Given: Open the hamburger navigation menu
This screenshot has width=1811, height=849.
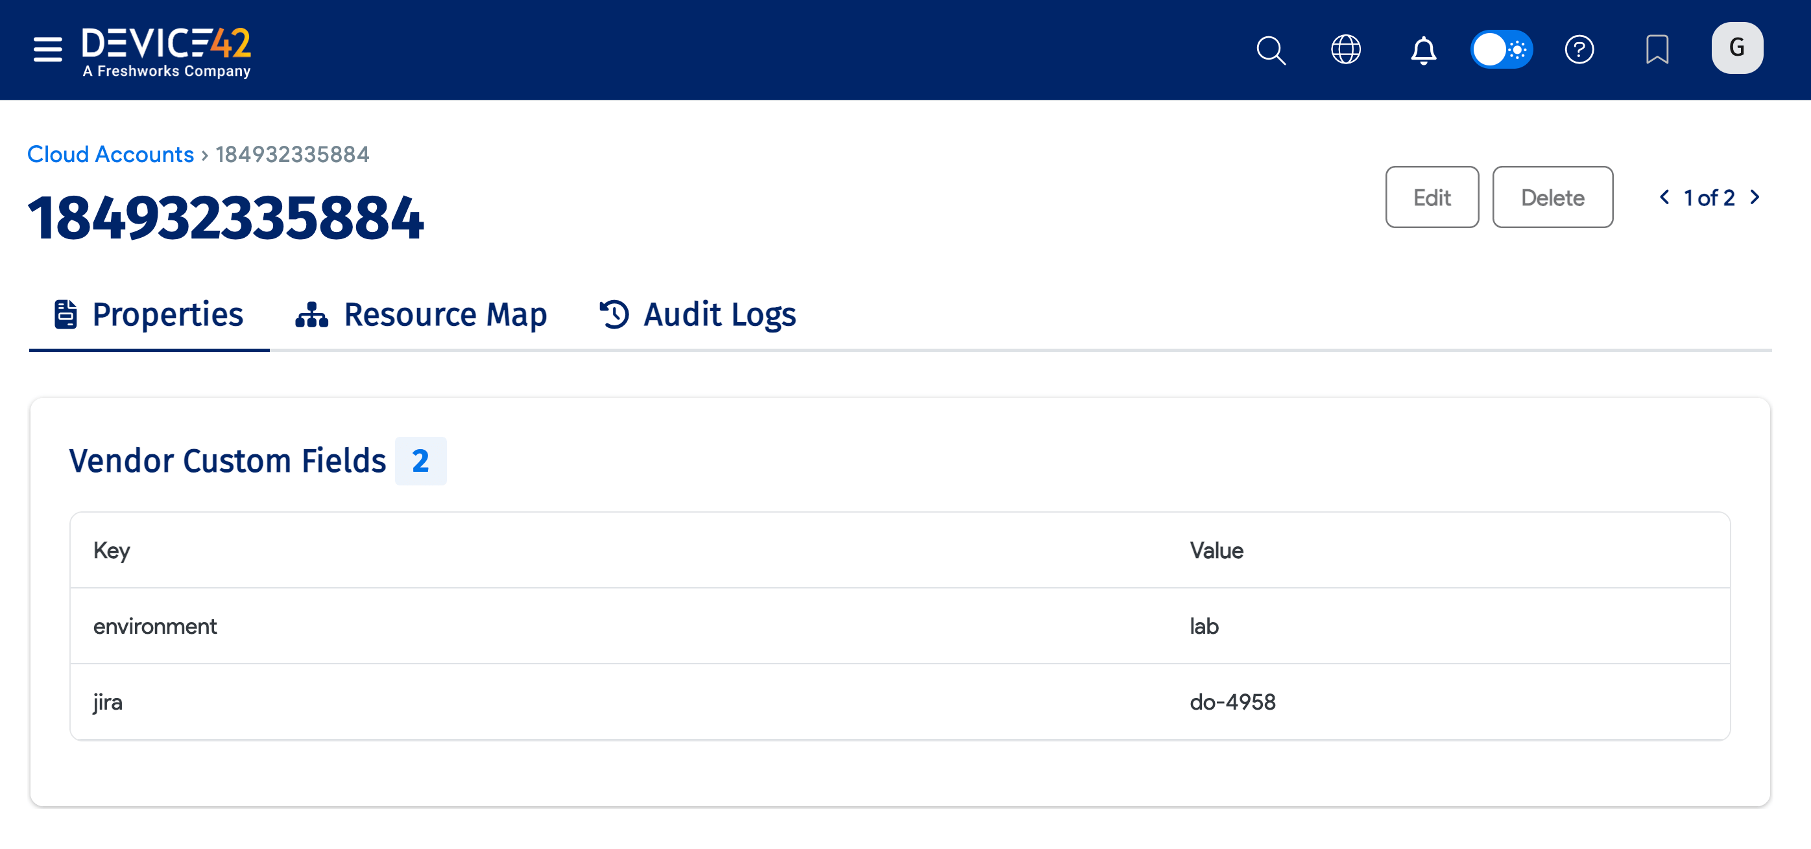Looking at the screenshot, I should coord(47,49).
